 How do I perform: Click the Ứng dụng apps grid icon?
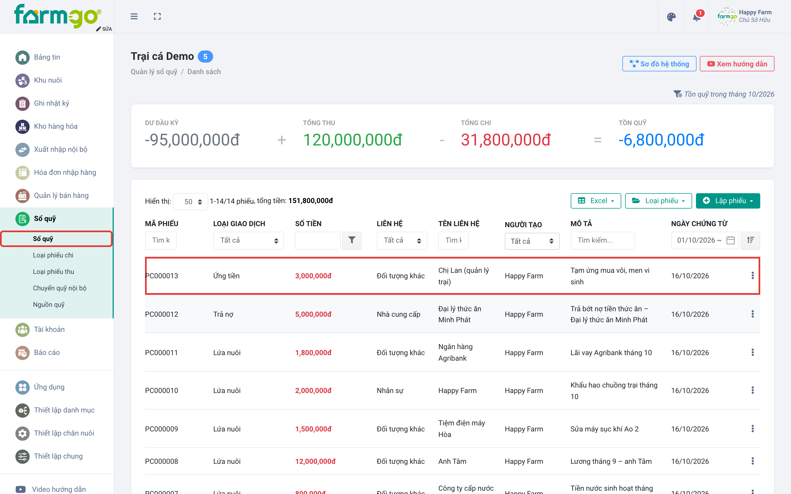(23, 388)
